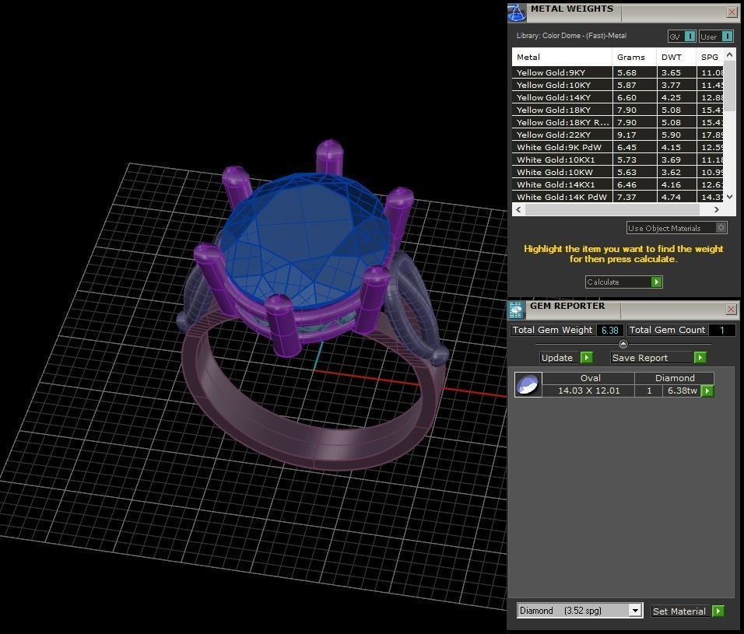Click the horizontal scrollbar thumb in metal table
744x634 pixels.
tap(612, 209)
